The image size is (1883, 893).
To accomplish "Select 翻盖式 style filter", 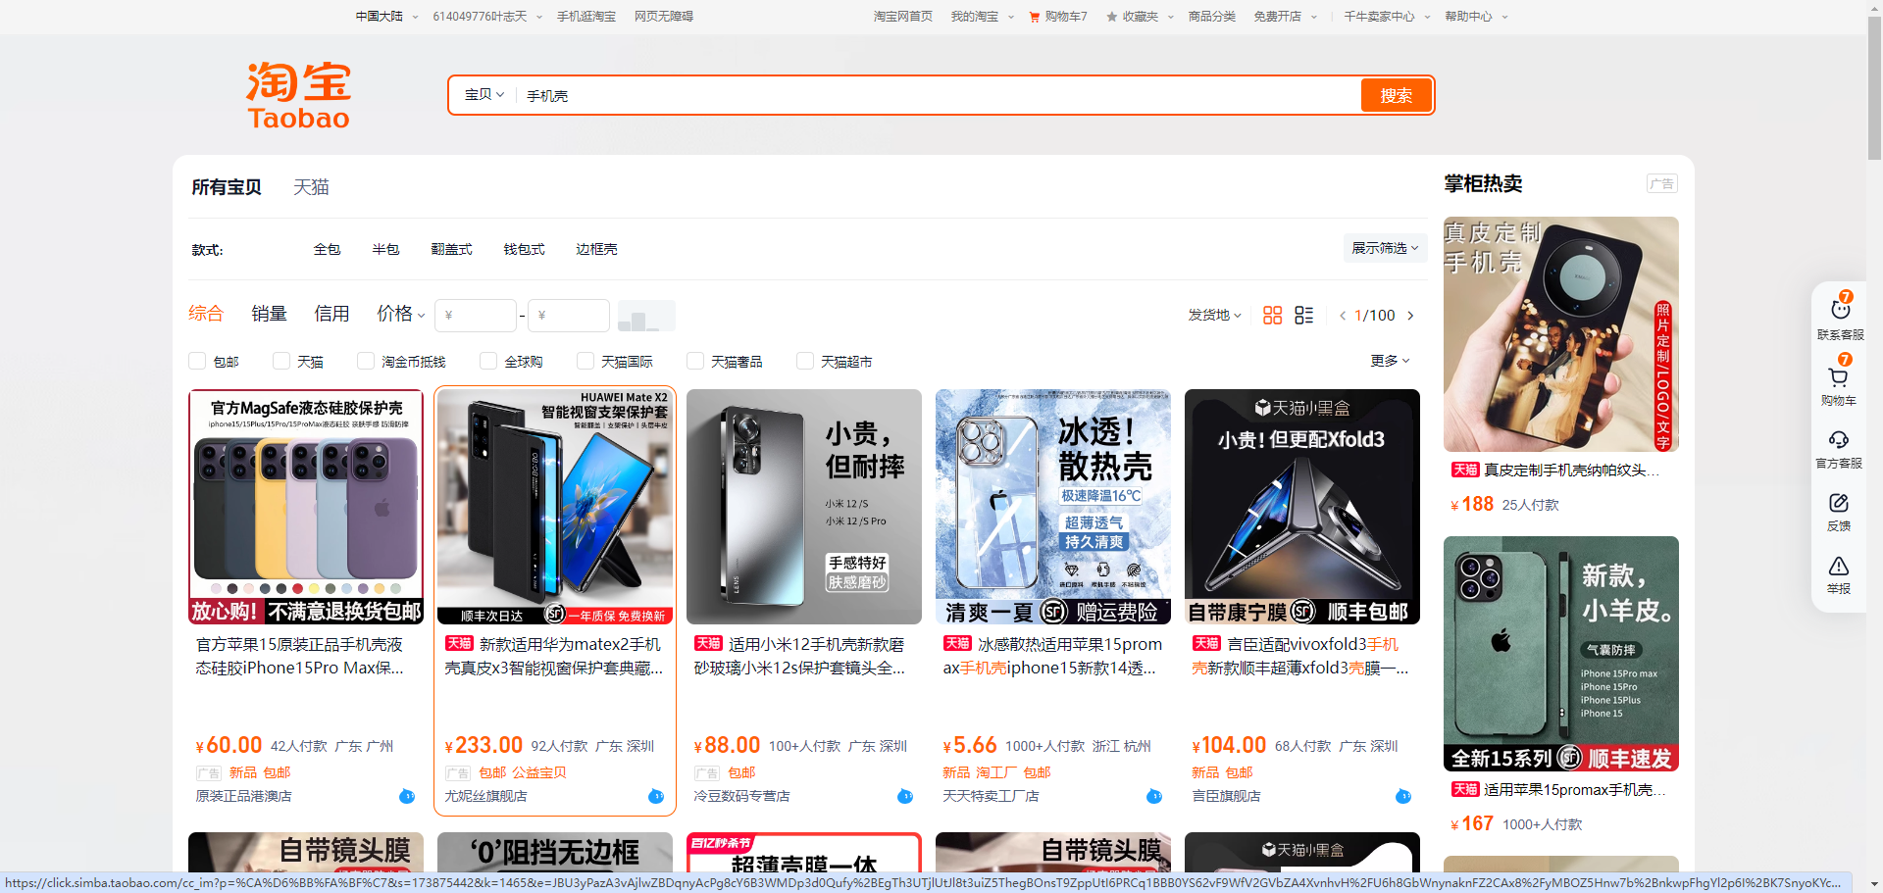I will (x=451, y=250).
